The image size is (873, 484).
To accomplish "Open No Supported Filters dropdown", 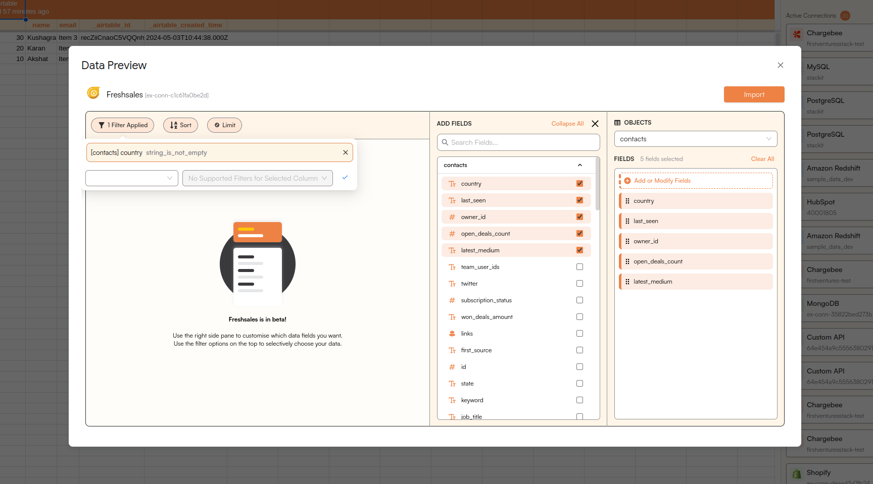I will [x=258, y=178].
